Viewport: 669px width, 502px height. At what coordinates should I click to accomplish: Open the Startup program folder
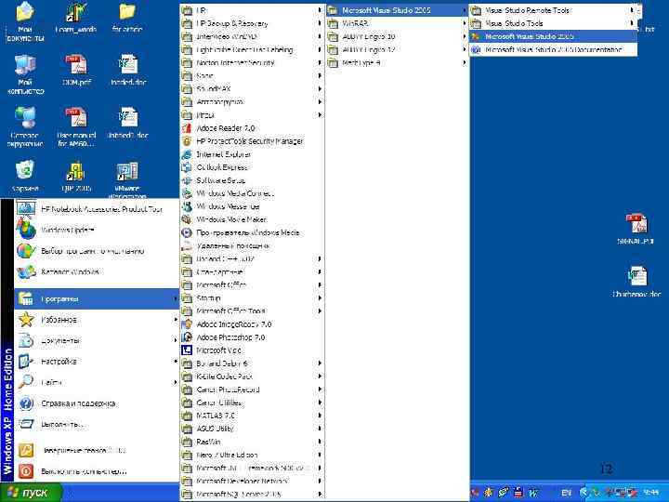[252, 298]
